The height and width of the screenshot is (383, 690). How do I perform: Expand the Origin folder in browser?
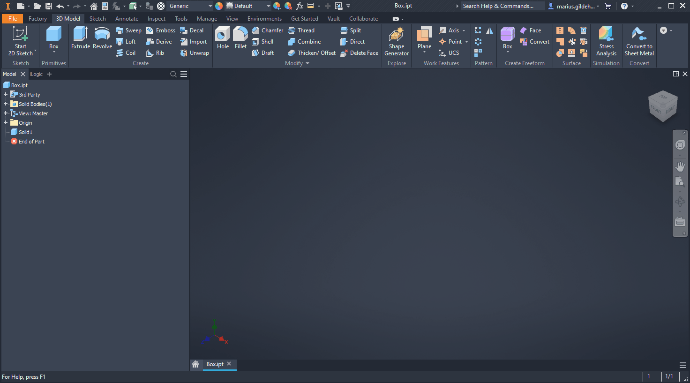tap(6, 122)
